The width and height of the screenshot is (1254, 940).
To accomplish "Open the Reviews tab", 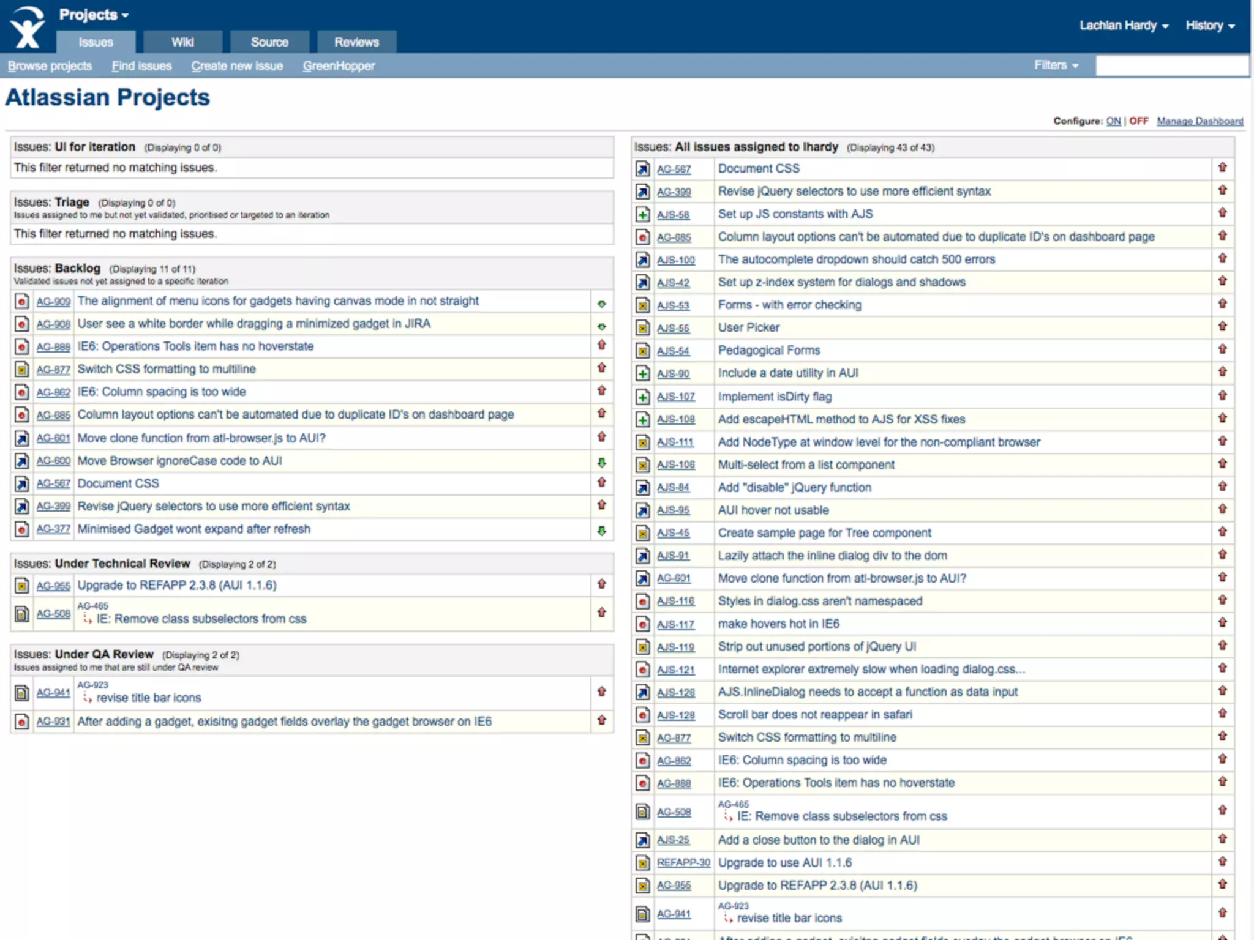I will [356, 42].
